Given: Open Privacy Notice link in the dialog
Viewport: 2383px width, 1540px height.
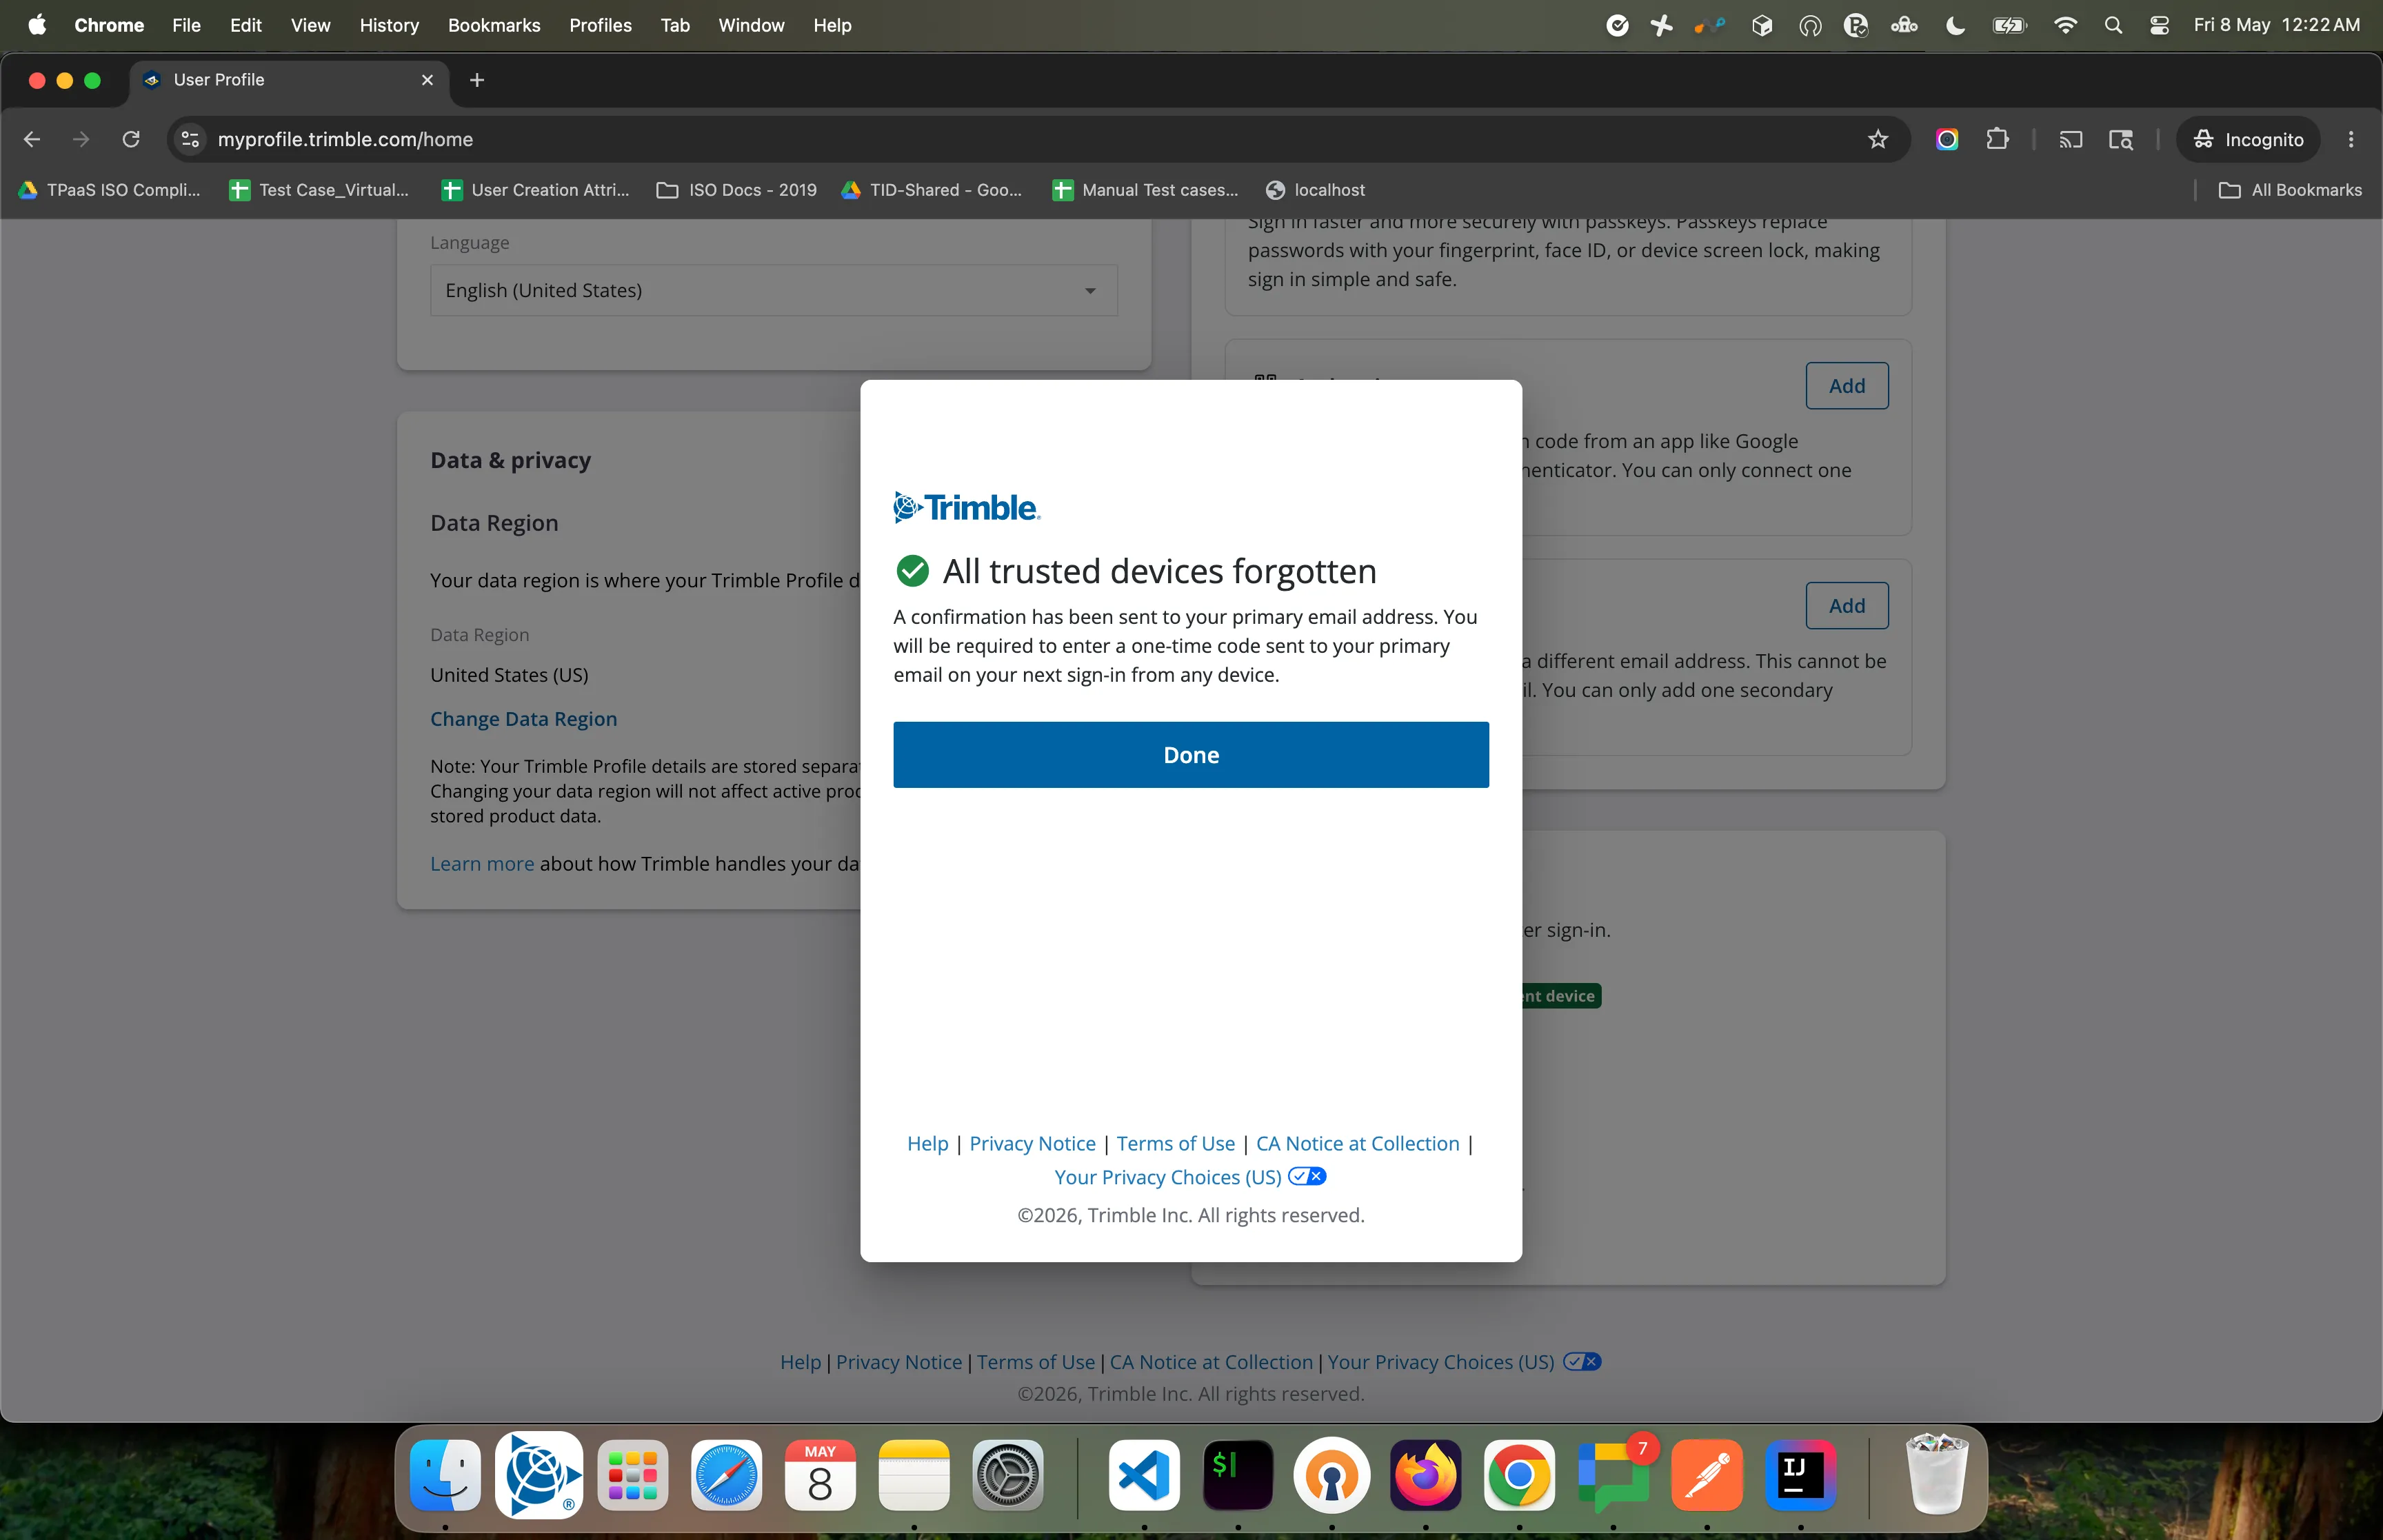Looking at the screenshot, I should [1032, 1143].
